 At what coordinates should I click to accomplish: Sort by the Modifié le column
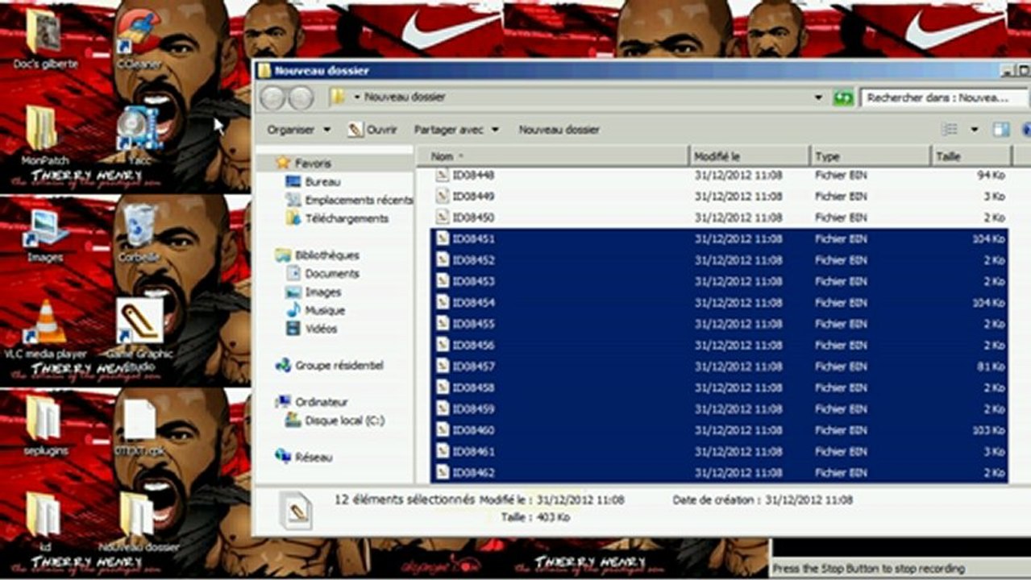point(750,156)
